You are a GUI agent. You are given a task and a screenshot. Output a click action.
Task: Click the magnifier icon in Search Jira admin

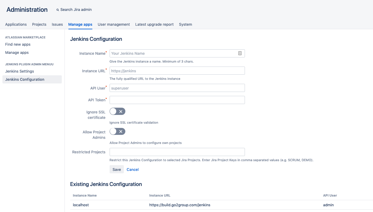58,9
